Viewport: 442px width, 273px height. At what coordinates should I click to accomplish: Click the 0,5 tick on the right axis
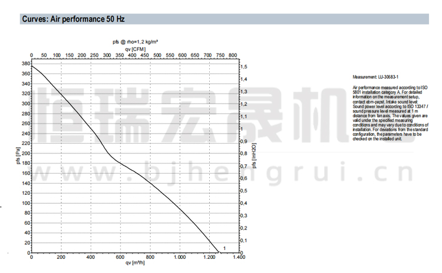pyautogui.click(x=244, y=191)
